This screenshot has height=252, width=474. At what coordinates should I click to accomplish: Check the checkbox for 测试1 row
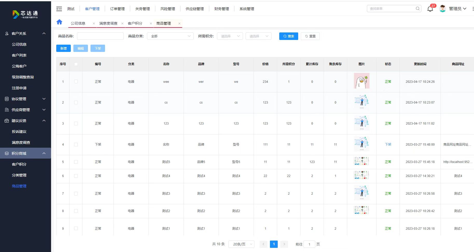coord(76,228)
